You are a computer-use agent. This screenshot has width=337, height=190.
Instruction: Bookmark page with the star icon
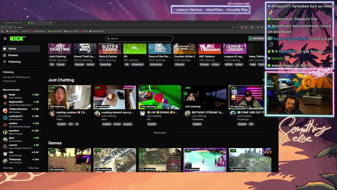tap(237, 27)
